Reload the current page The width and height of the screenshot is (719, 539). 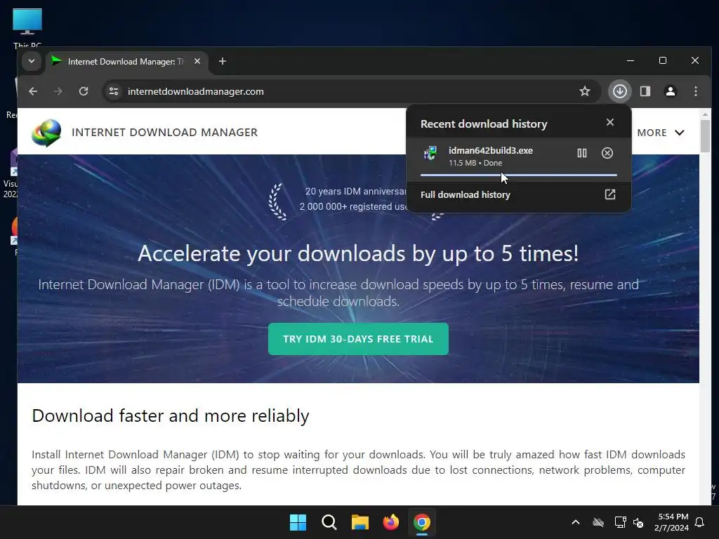(x=84, y=91)
